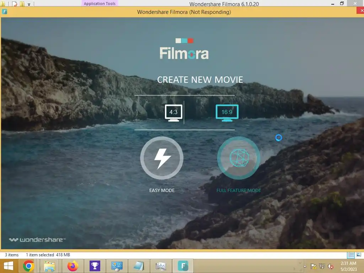Click the '3 items' status bar text
Viewport: 364px width, 273px height.
coord(12,255)
